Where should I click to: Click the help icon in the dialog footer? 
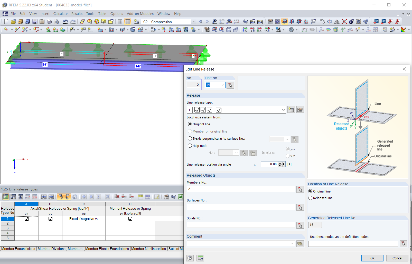(x=190, y=258)
